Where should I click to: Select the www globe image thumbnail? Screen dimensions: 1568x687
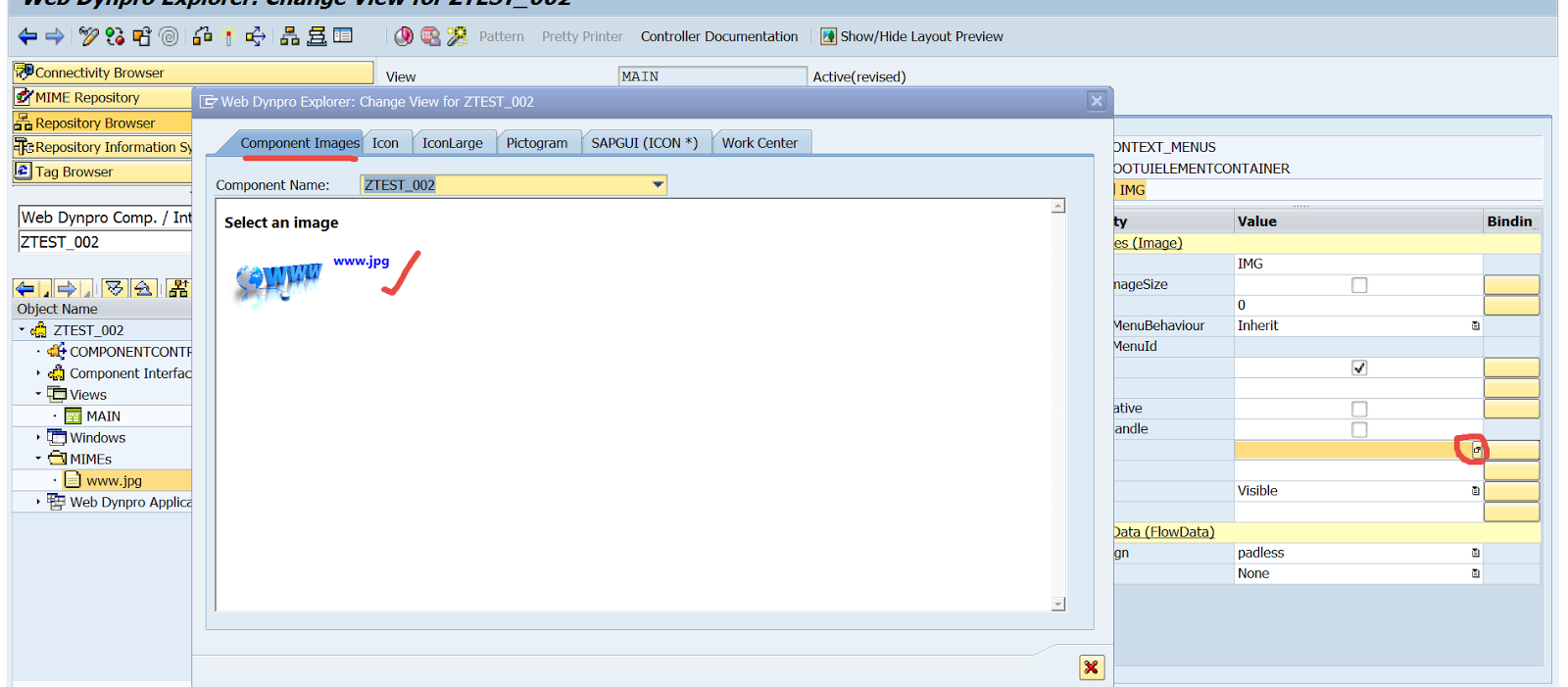pos(278,282)
